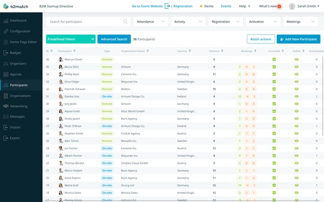This screenshot has height=202, width=324.
Task: Click the Messages envelope icon
Action: 5,117
